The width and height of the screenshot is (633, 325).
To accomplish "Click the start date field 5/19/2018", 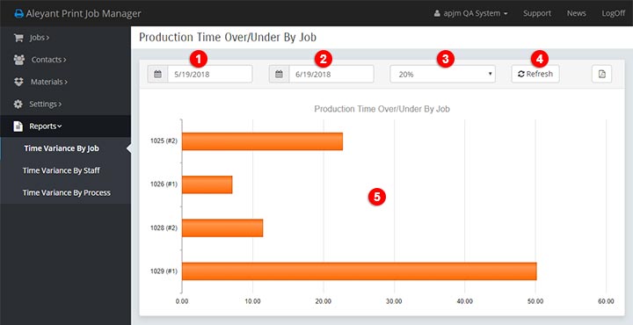I will click(x=210, y=74).
